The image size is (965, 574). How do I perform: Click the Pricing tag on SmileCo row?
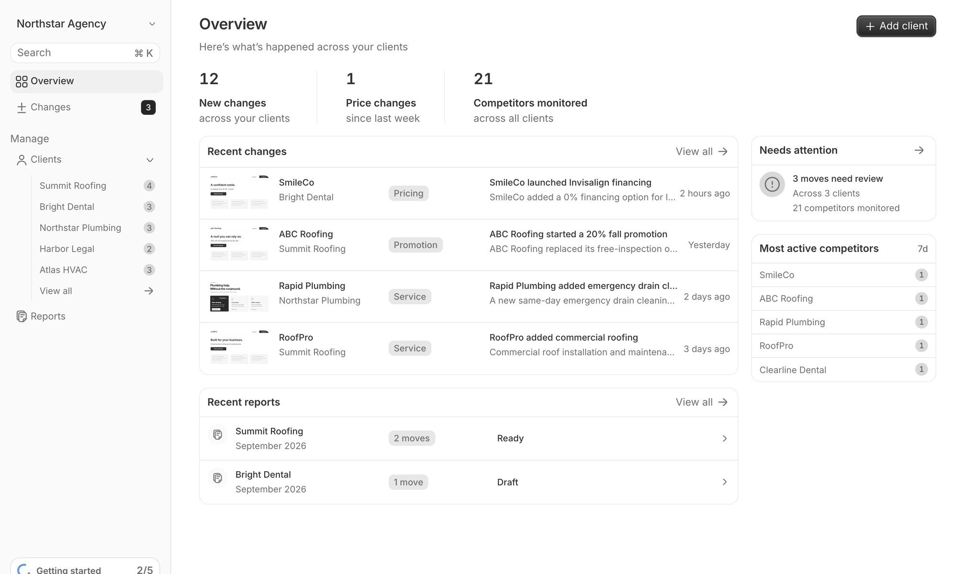point(408,193)
